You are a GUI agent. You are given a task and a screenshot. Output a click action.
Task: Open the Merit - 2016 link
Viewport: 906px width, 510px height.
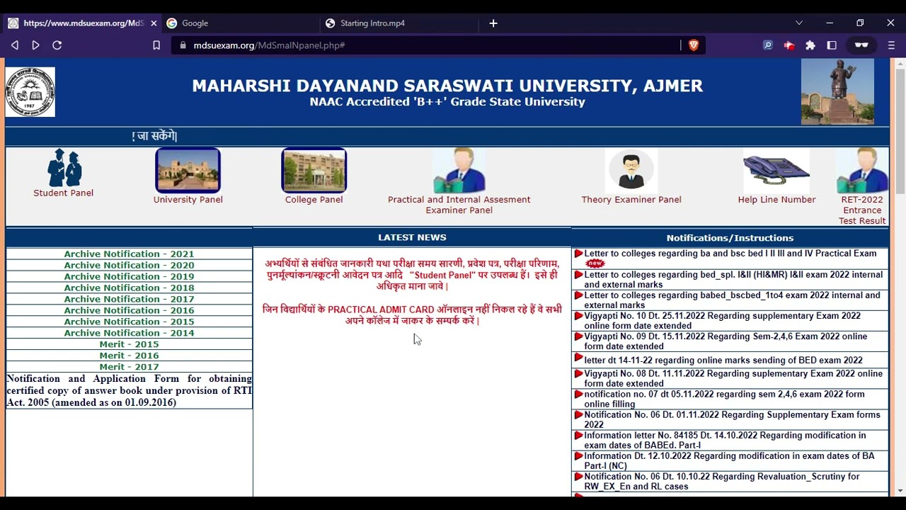pos(129,356)
